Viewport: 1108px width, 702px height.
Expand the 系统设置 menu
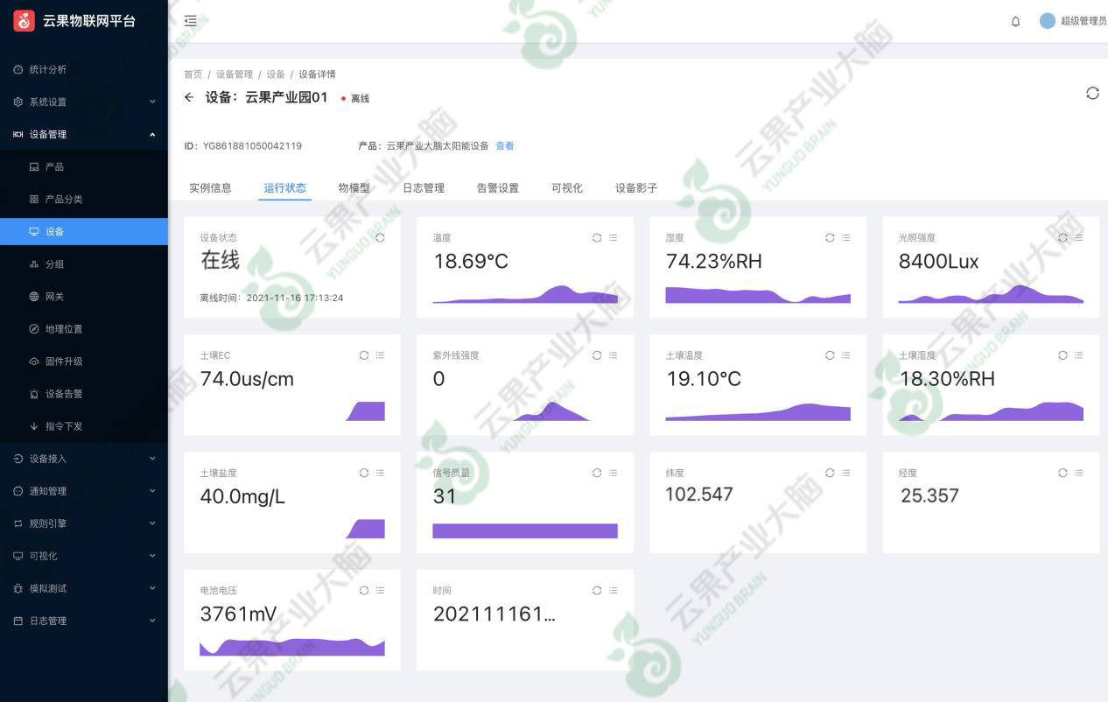pos(83,102)
